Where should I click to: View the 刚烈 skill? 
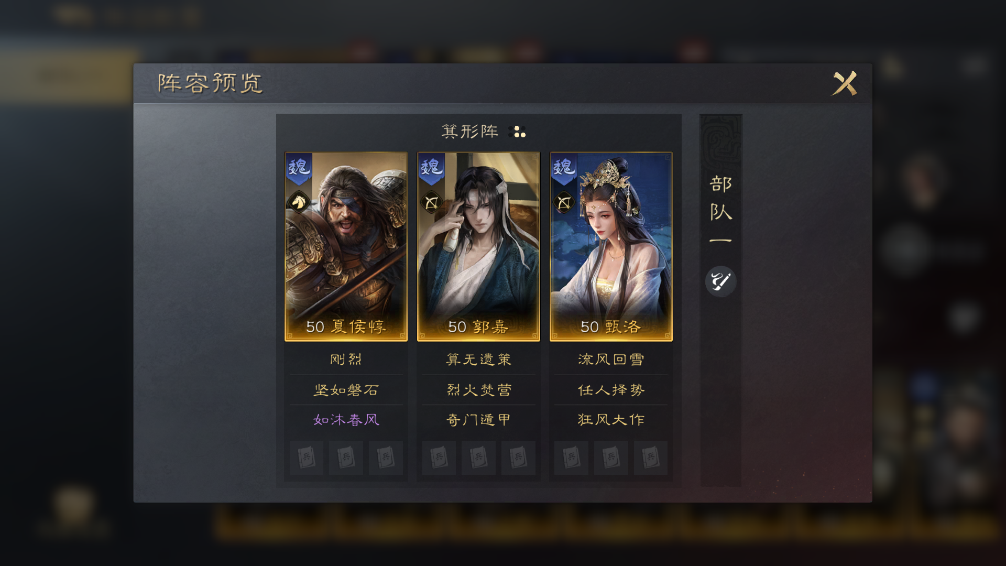346,360
